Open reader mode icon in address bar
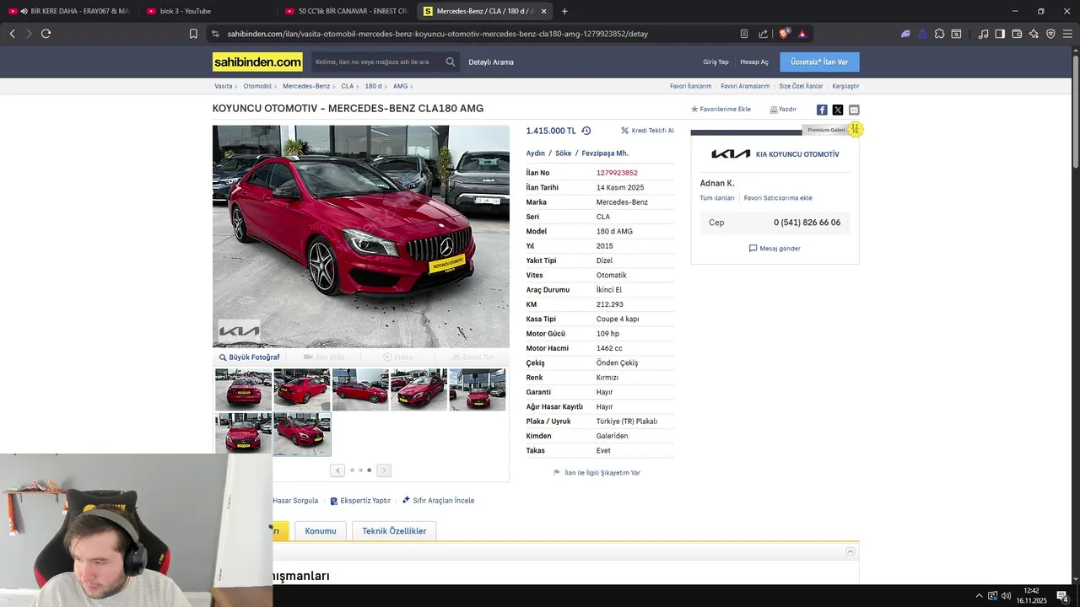 click(x=743, y=34)
